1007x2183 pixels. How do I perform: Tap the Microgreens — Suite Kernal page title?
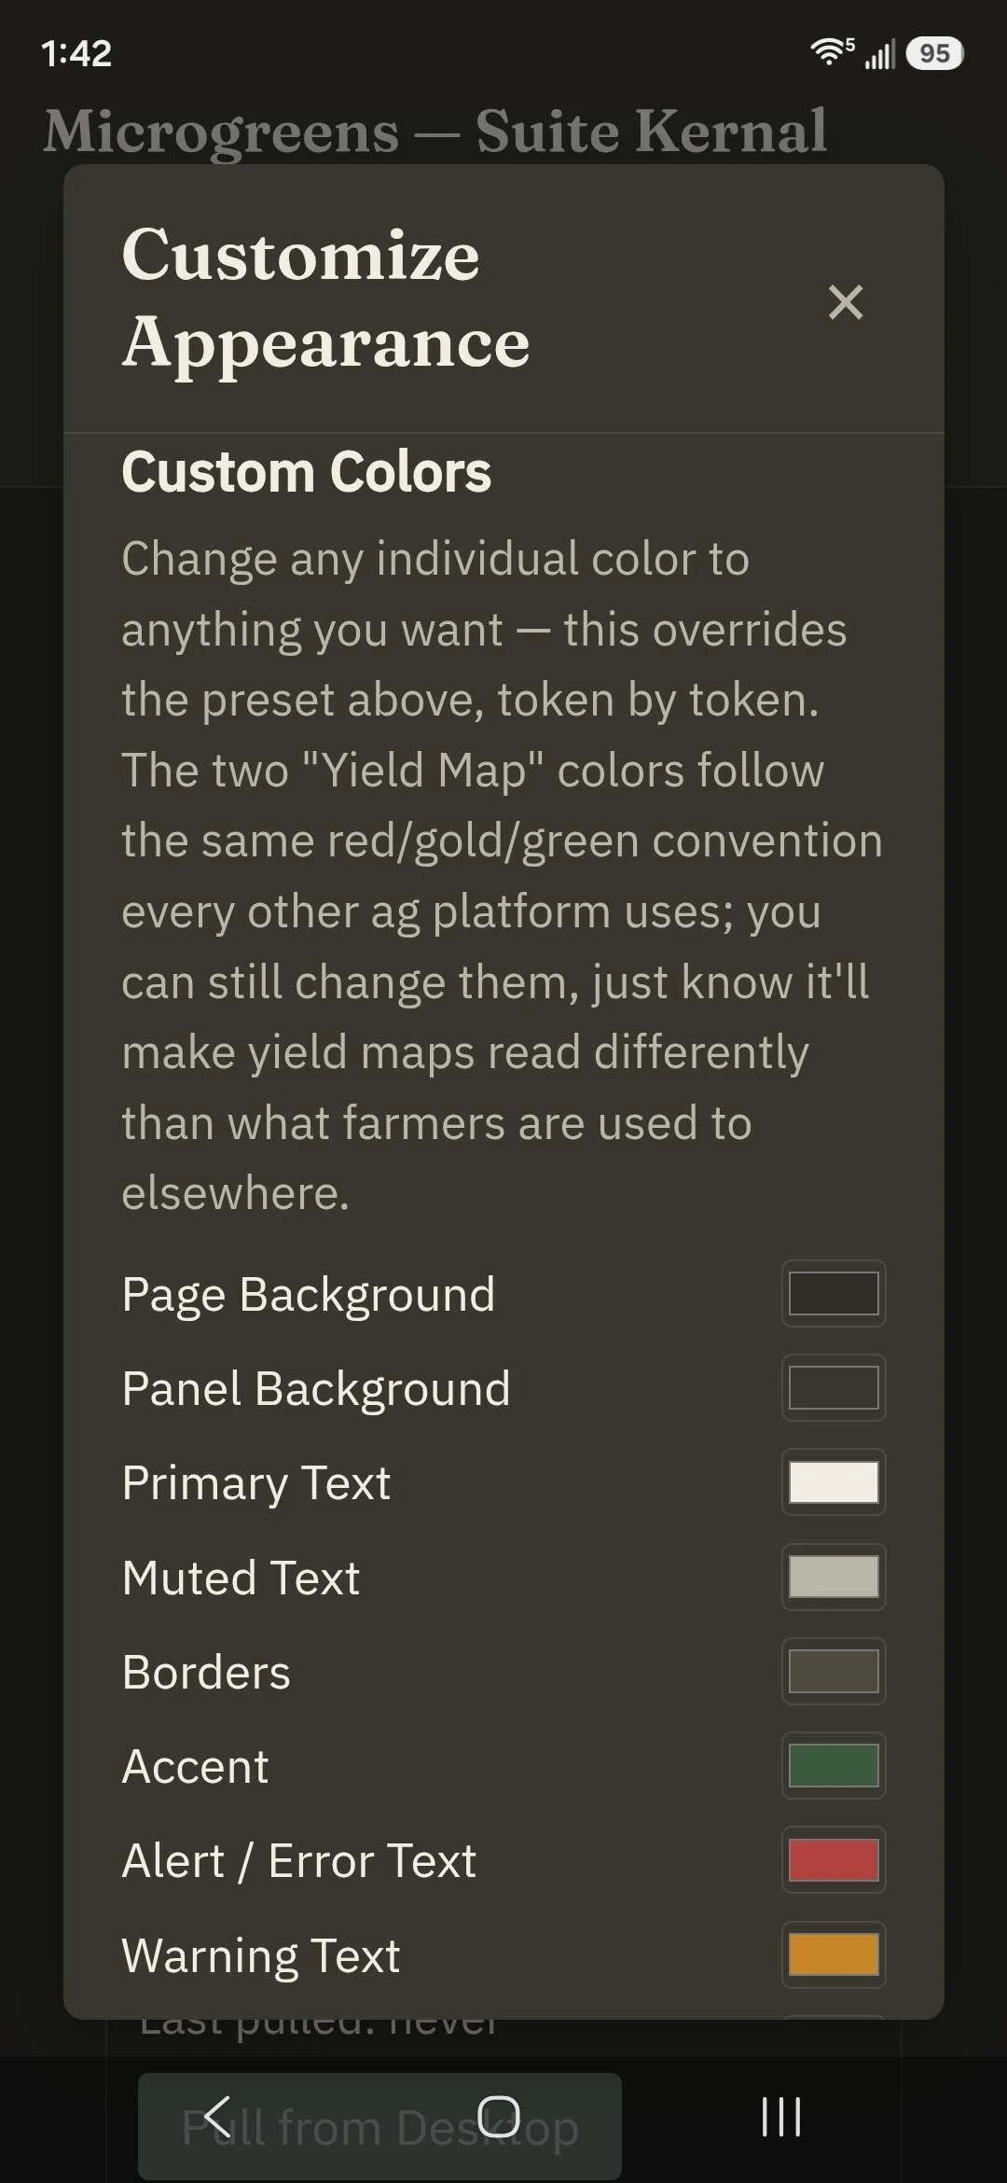[x=435, y=131]
